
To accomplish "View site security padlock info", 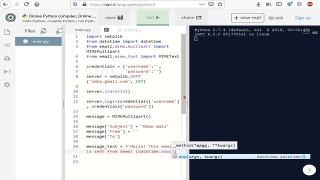I will 84,4.
